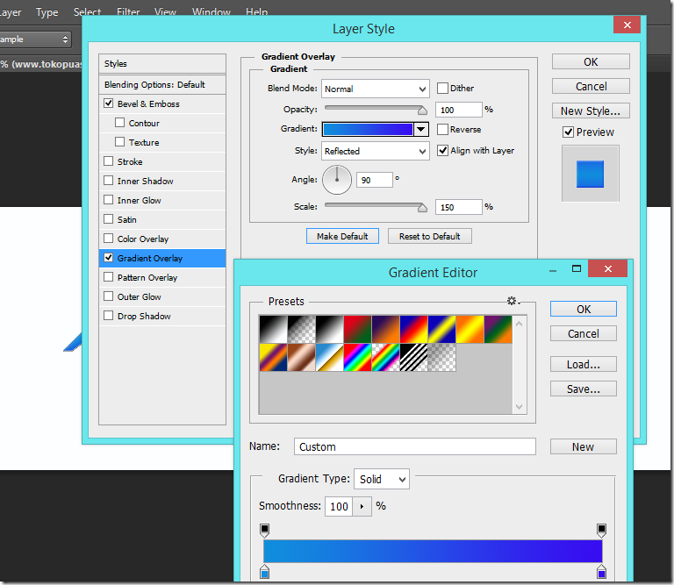Pick the blue-yellow-blue gradient preset
674x585 pixels.
[x=442, y=329]
